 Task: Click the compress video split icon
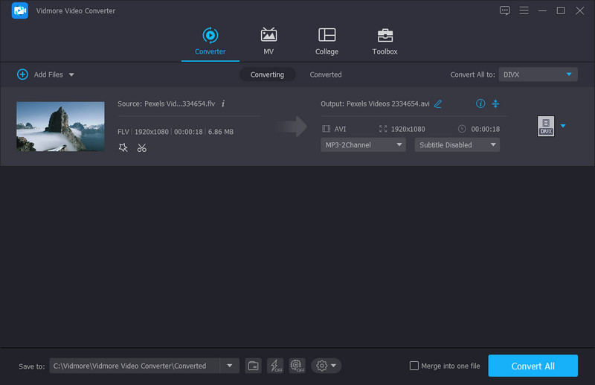click(x=495, y=104)
